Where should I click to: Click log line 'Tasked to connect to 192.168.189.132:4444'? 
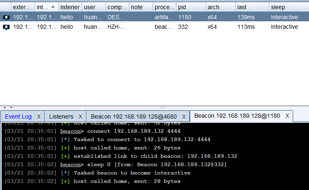142,139
